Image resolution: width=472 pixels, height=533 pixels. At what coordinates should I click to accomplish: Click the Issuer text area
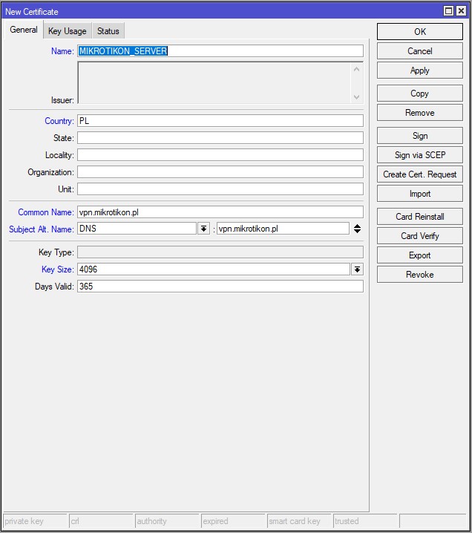[214, 82]
